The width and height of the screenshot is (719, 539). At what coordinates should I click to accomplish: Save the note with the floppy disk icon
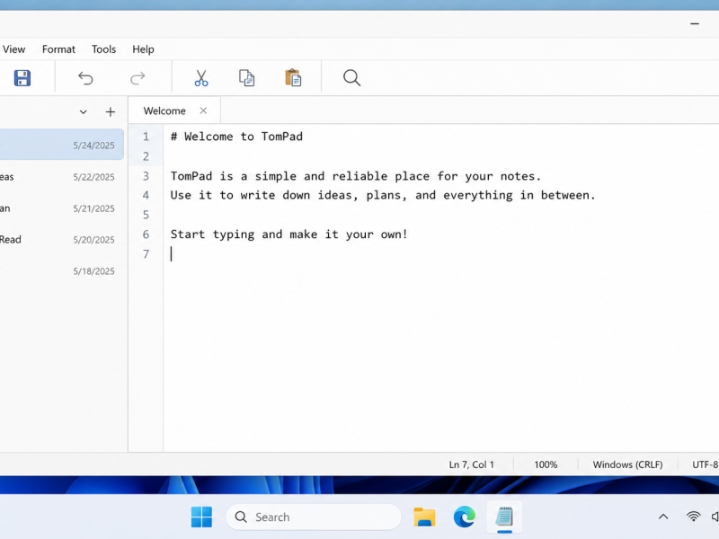click(22, 78)
